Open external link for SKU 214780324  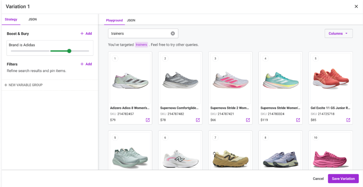click(298, 120)
